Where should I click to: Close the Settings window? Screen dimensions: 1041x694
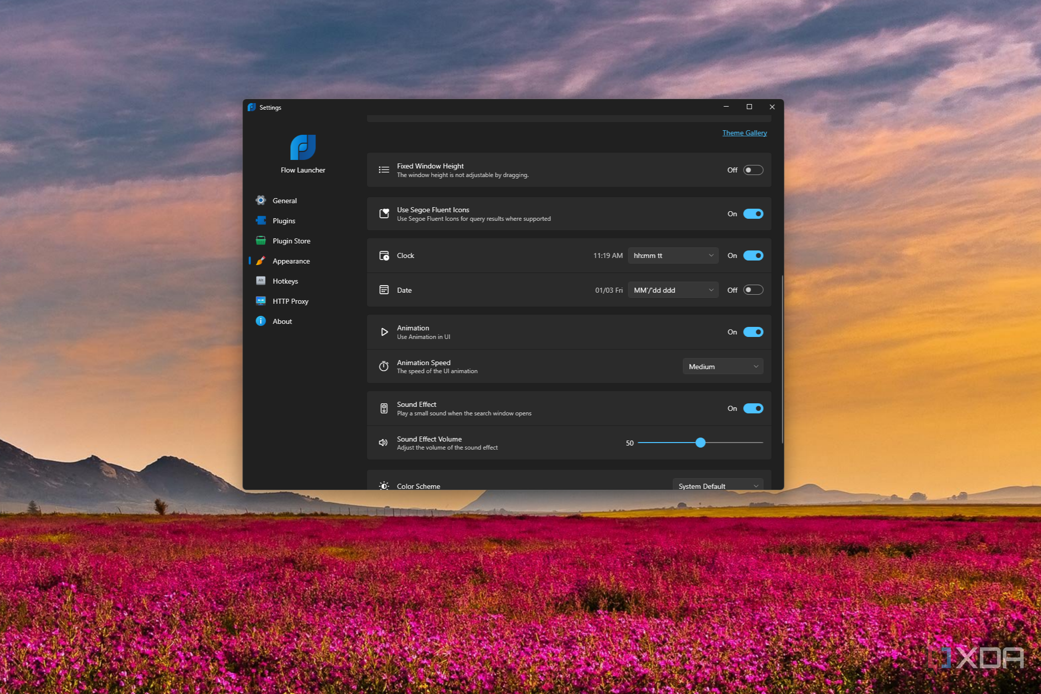[772, 107]
